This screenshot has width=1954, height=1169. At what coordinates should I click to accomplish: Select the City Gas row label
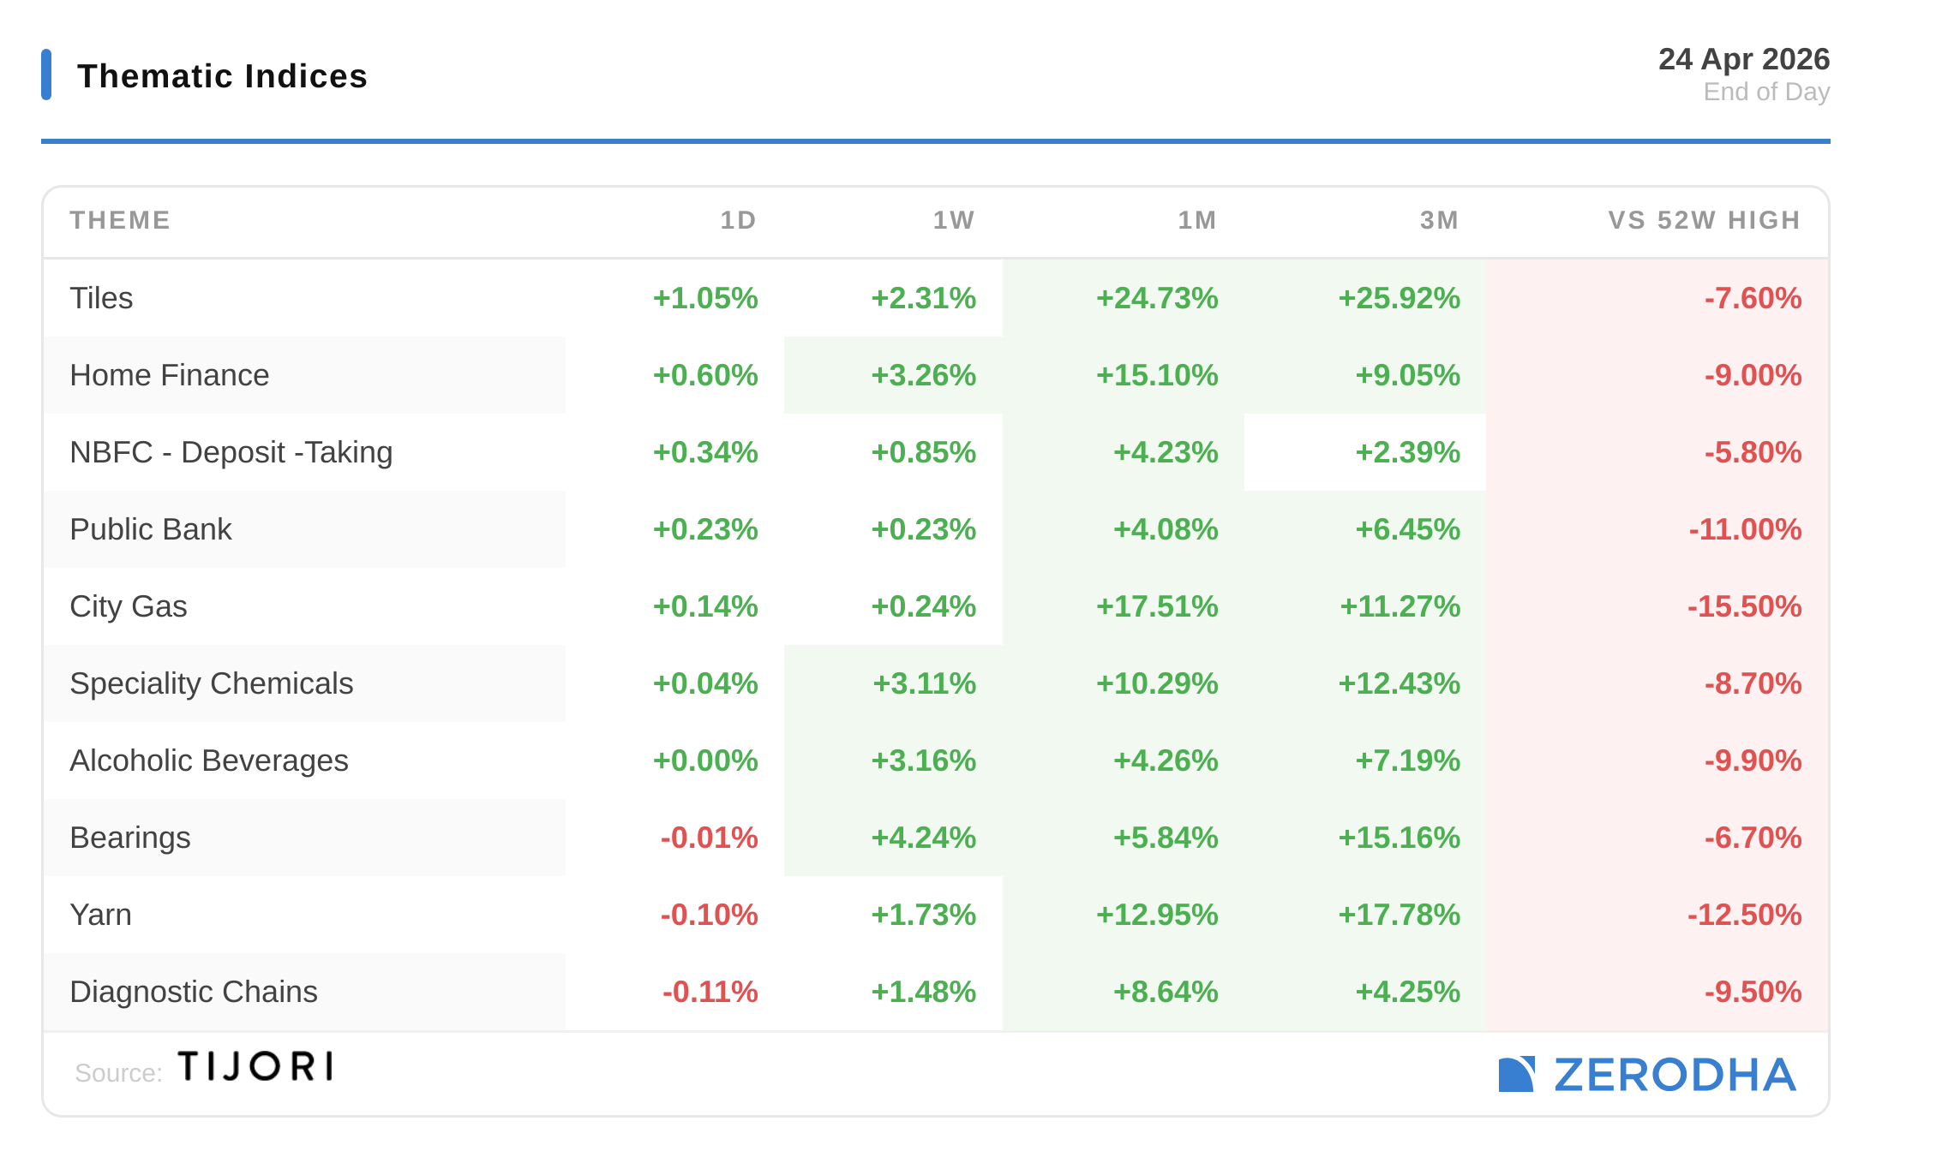(x=129, y=606)
